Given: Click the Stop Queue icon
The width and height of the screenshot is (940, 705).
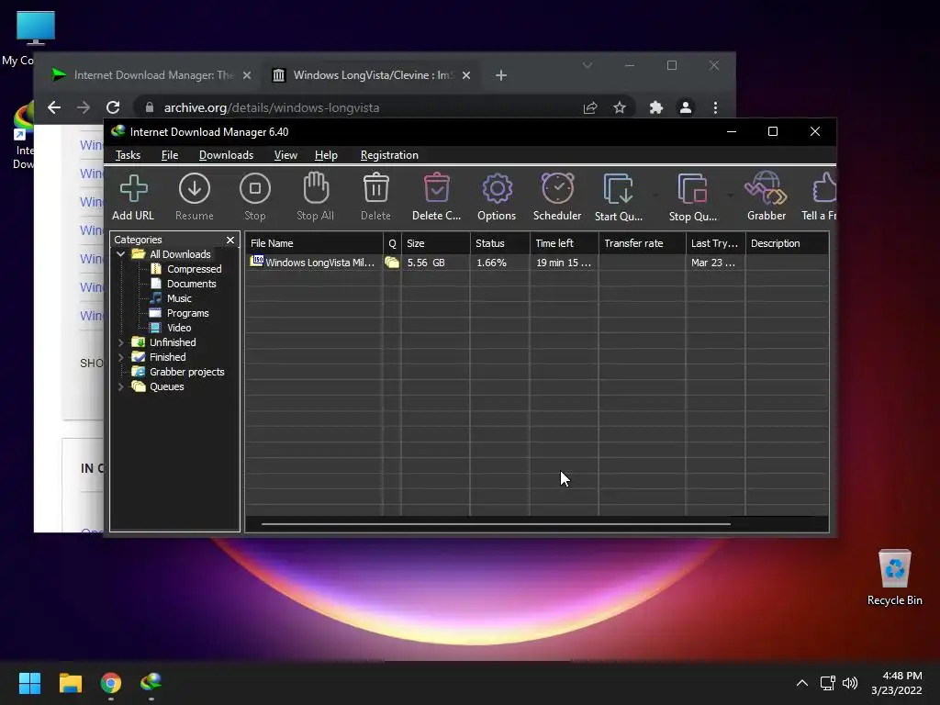Looking at the screenshot, I should click(692, 196).
